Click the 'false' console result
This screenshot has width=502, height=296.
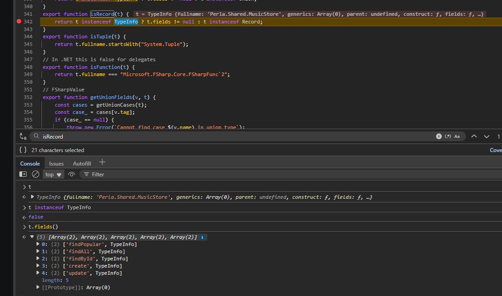tap(36, 217)
